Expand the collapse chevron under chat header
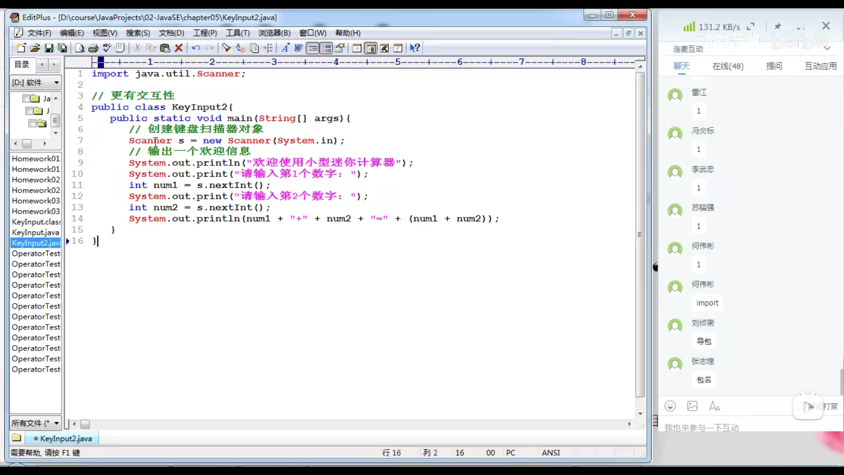 click(827, 47)
